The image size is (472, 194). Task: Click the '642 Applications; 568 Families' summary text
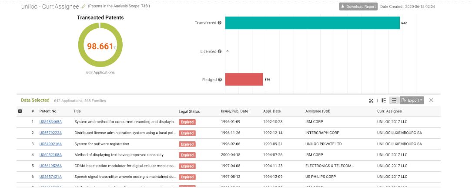[x=80, y=101]
